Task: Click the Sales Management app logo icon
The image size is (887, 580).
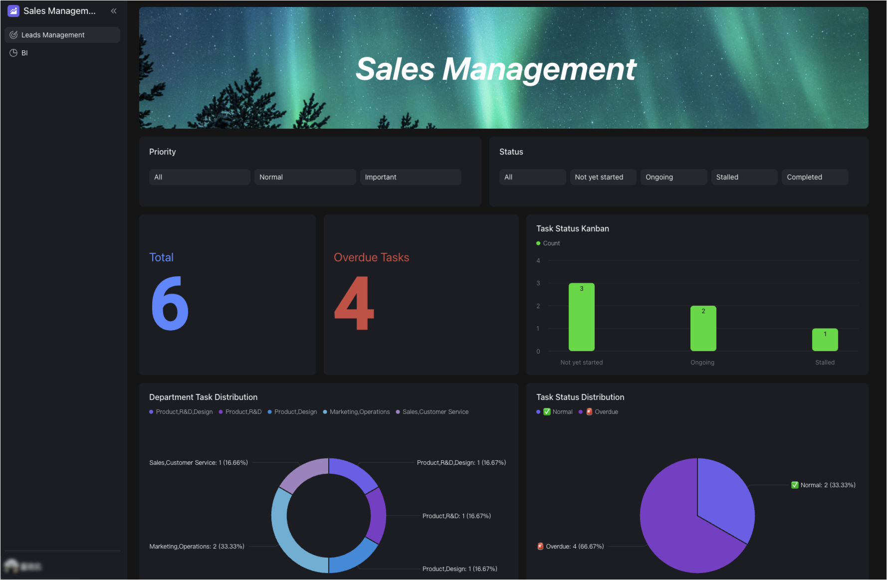Action: (x=13, y=11)
